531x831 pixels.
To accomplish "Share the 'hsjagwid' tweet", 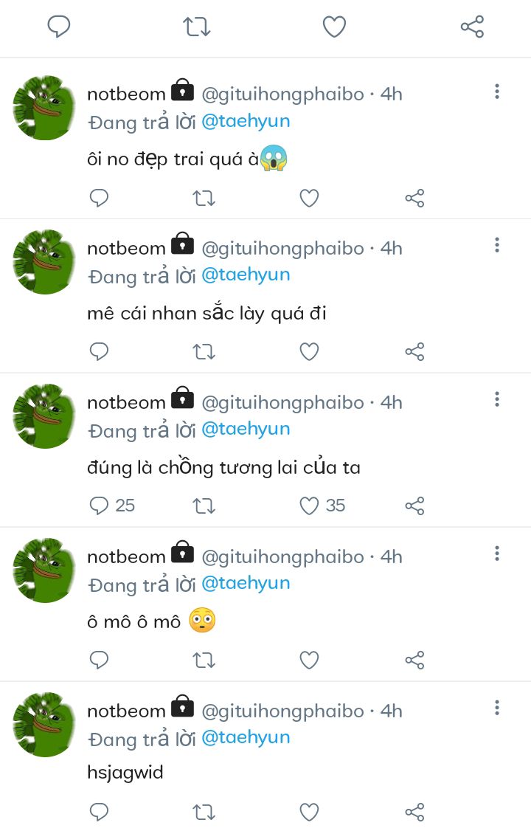I will tap(414, 812).
